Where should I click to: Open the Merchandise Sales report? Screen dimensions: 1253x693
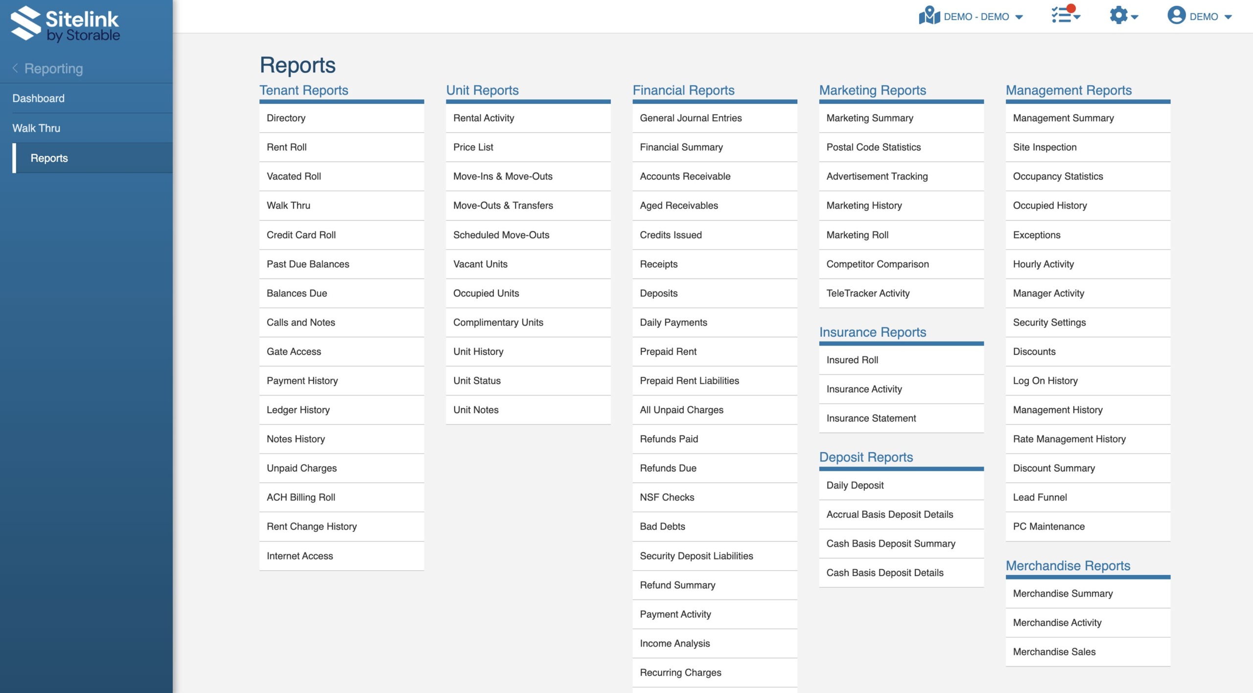(x=1054, y=652)
